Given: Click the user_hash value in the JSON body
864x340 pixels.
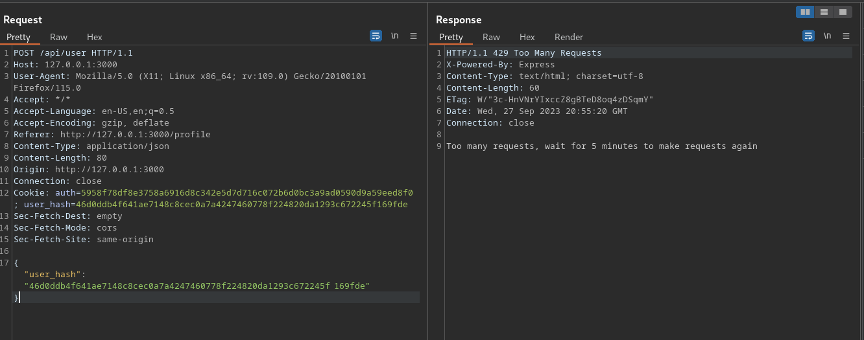Looking at the screenshot, I should (x=197, y=286).
